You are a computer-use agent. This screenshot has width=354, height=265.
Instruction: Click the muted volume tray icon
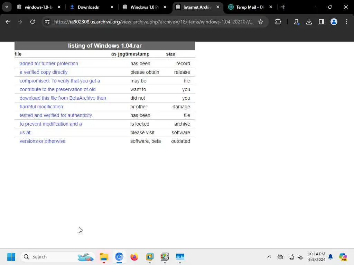click(x=300, y=257)
